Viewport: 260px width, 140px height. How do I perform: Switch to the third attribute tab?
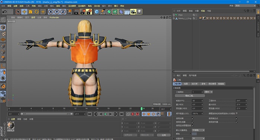coord(195,84)
